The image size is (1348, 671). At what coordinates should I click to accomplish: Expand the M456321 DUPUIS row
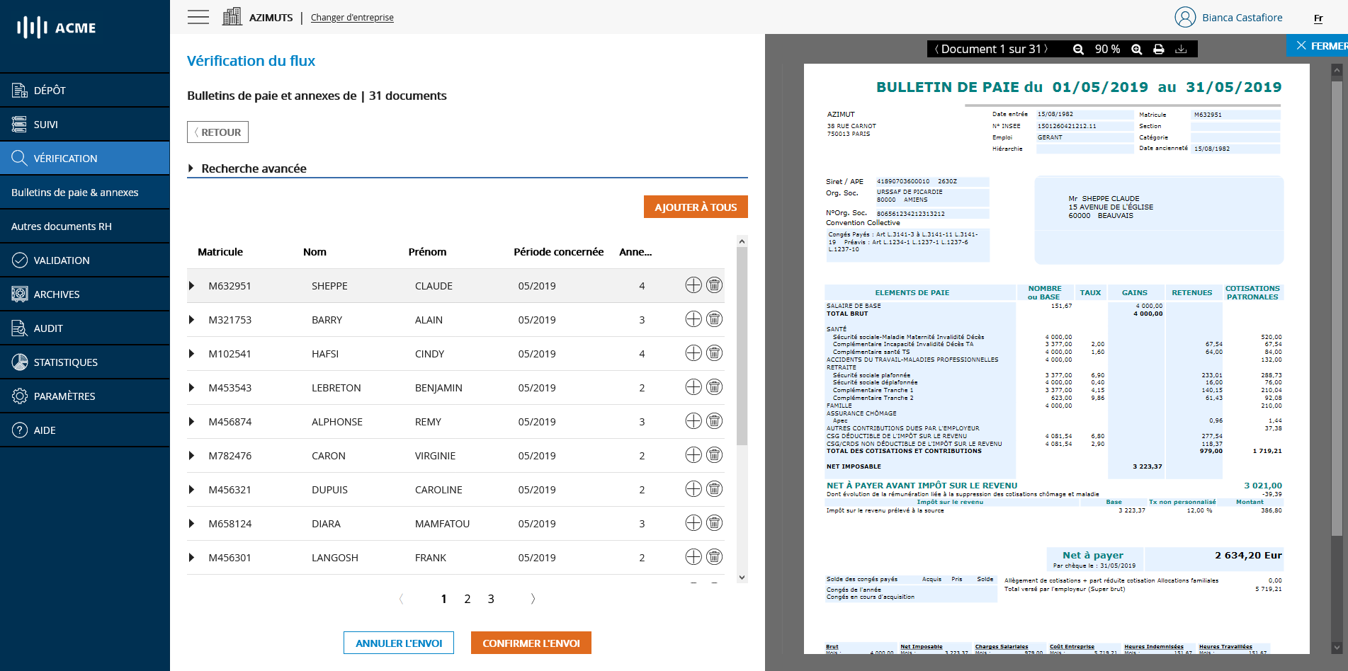tap(191, 490)
